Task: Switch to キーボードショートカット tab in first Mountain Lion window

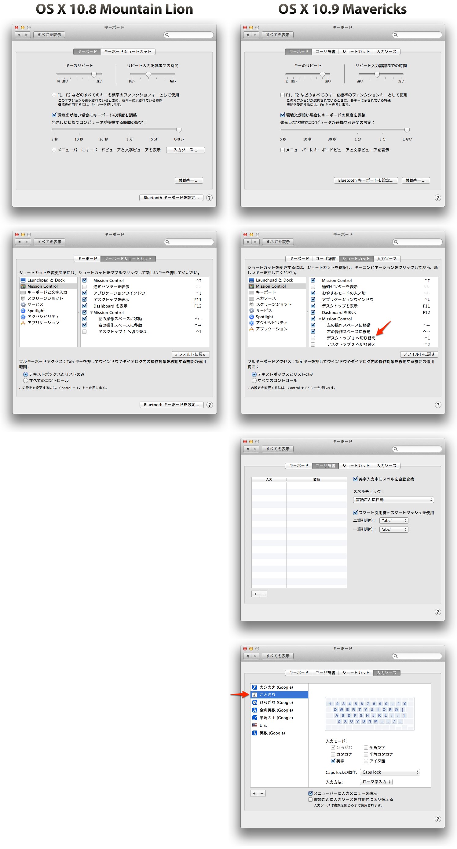Action: point(128,52)
